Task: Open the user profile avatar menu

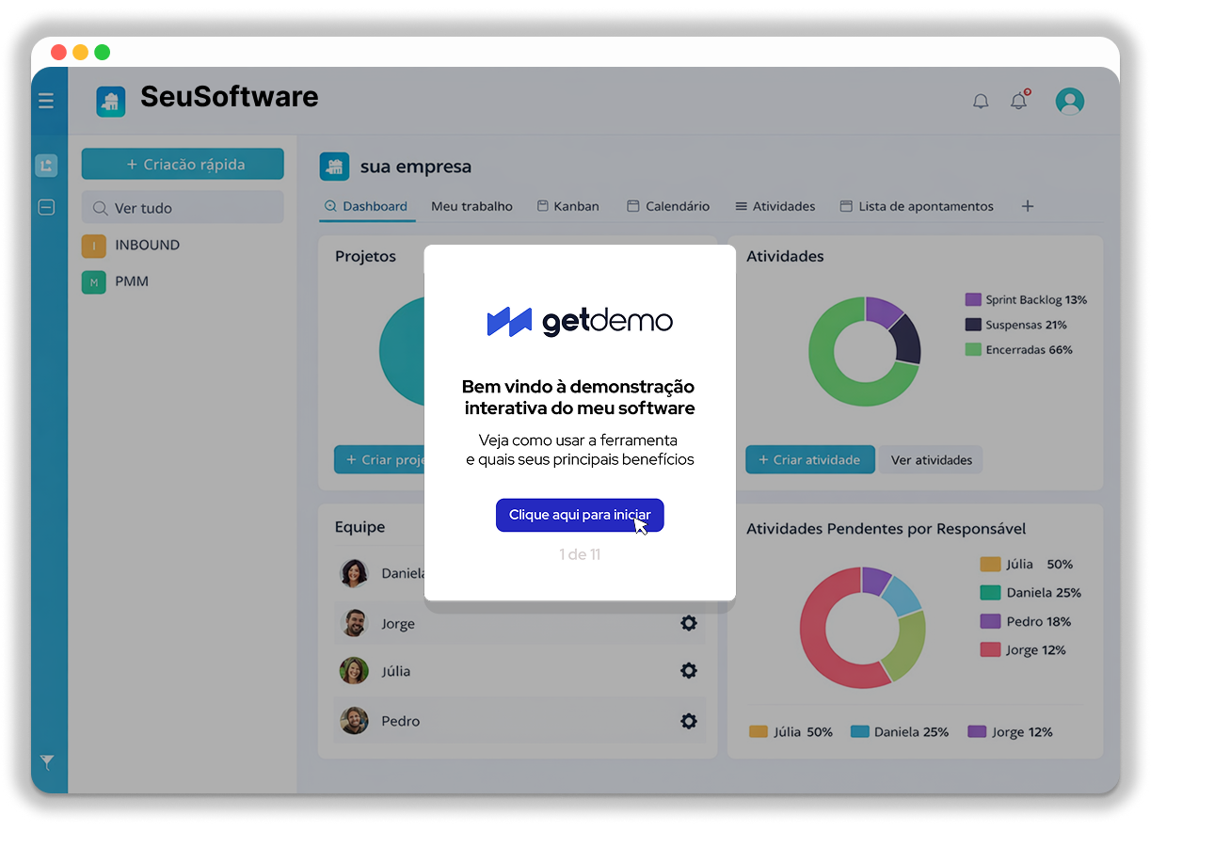Action: 1070,101
